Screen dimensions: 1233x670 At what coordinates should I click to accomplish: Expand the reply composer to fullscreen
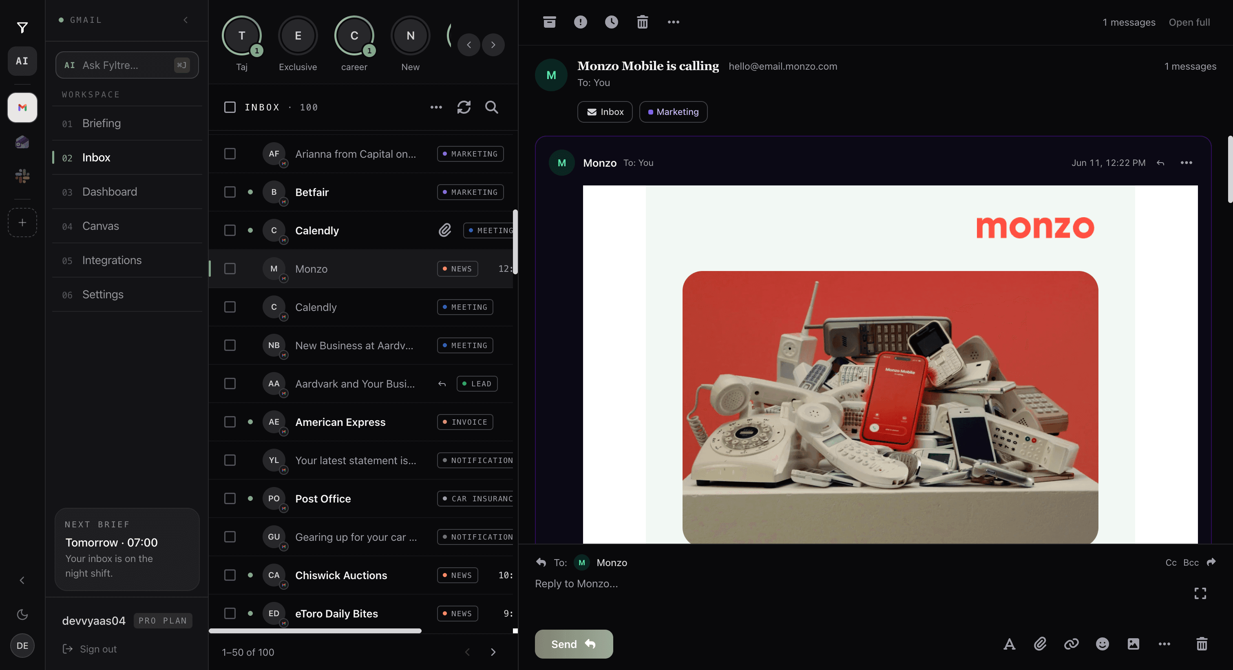pos(1200,594)
